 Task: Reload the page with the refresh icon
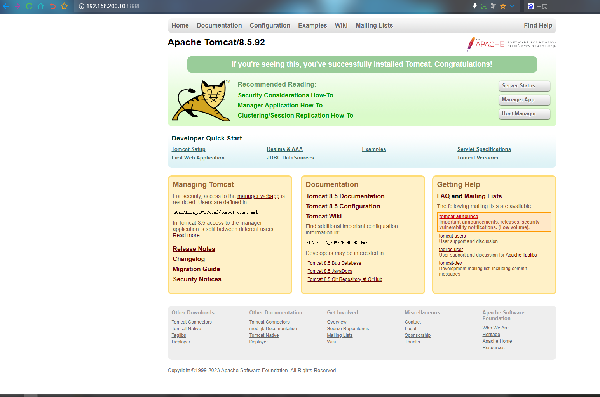tap(29, 6)
